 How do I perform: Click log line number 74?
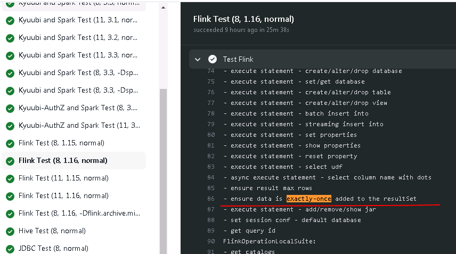[x=211, y=71]
